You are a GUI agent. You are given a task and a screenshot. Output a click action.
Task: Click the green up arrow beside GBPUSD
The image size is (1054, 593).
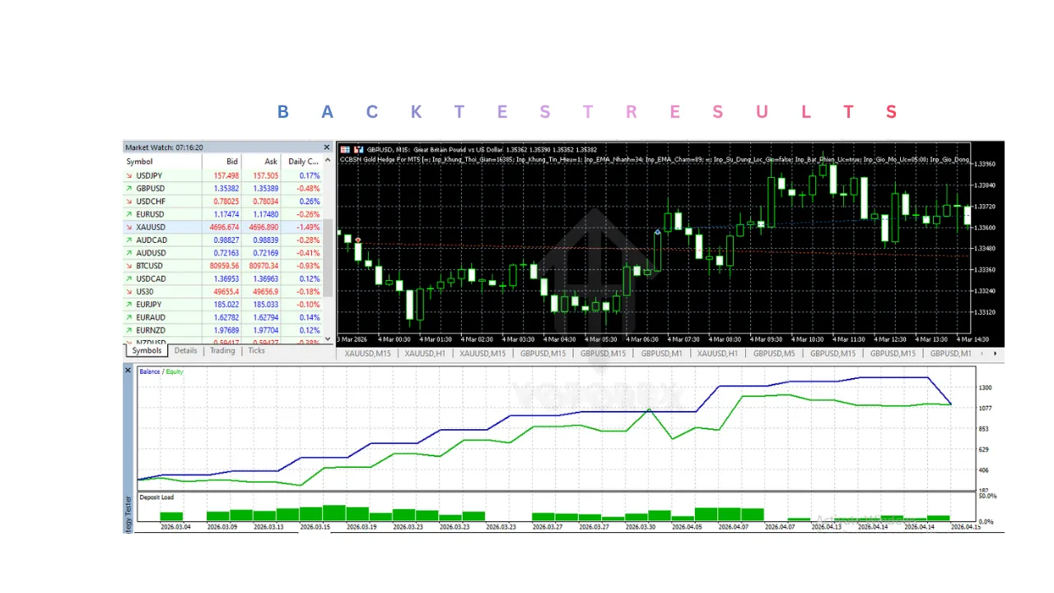(x=129, y=189)
